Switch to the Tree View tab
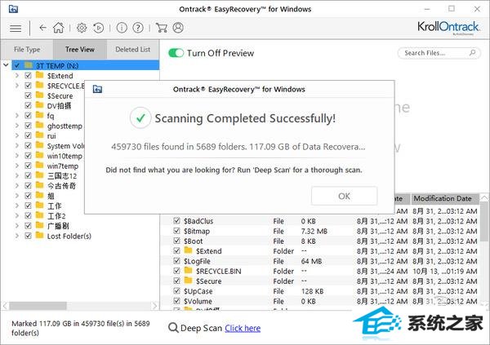This screenshot has width=490, height=345. tap(80, 49)
